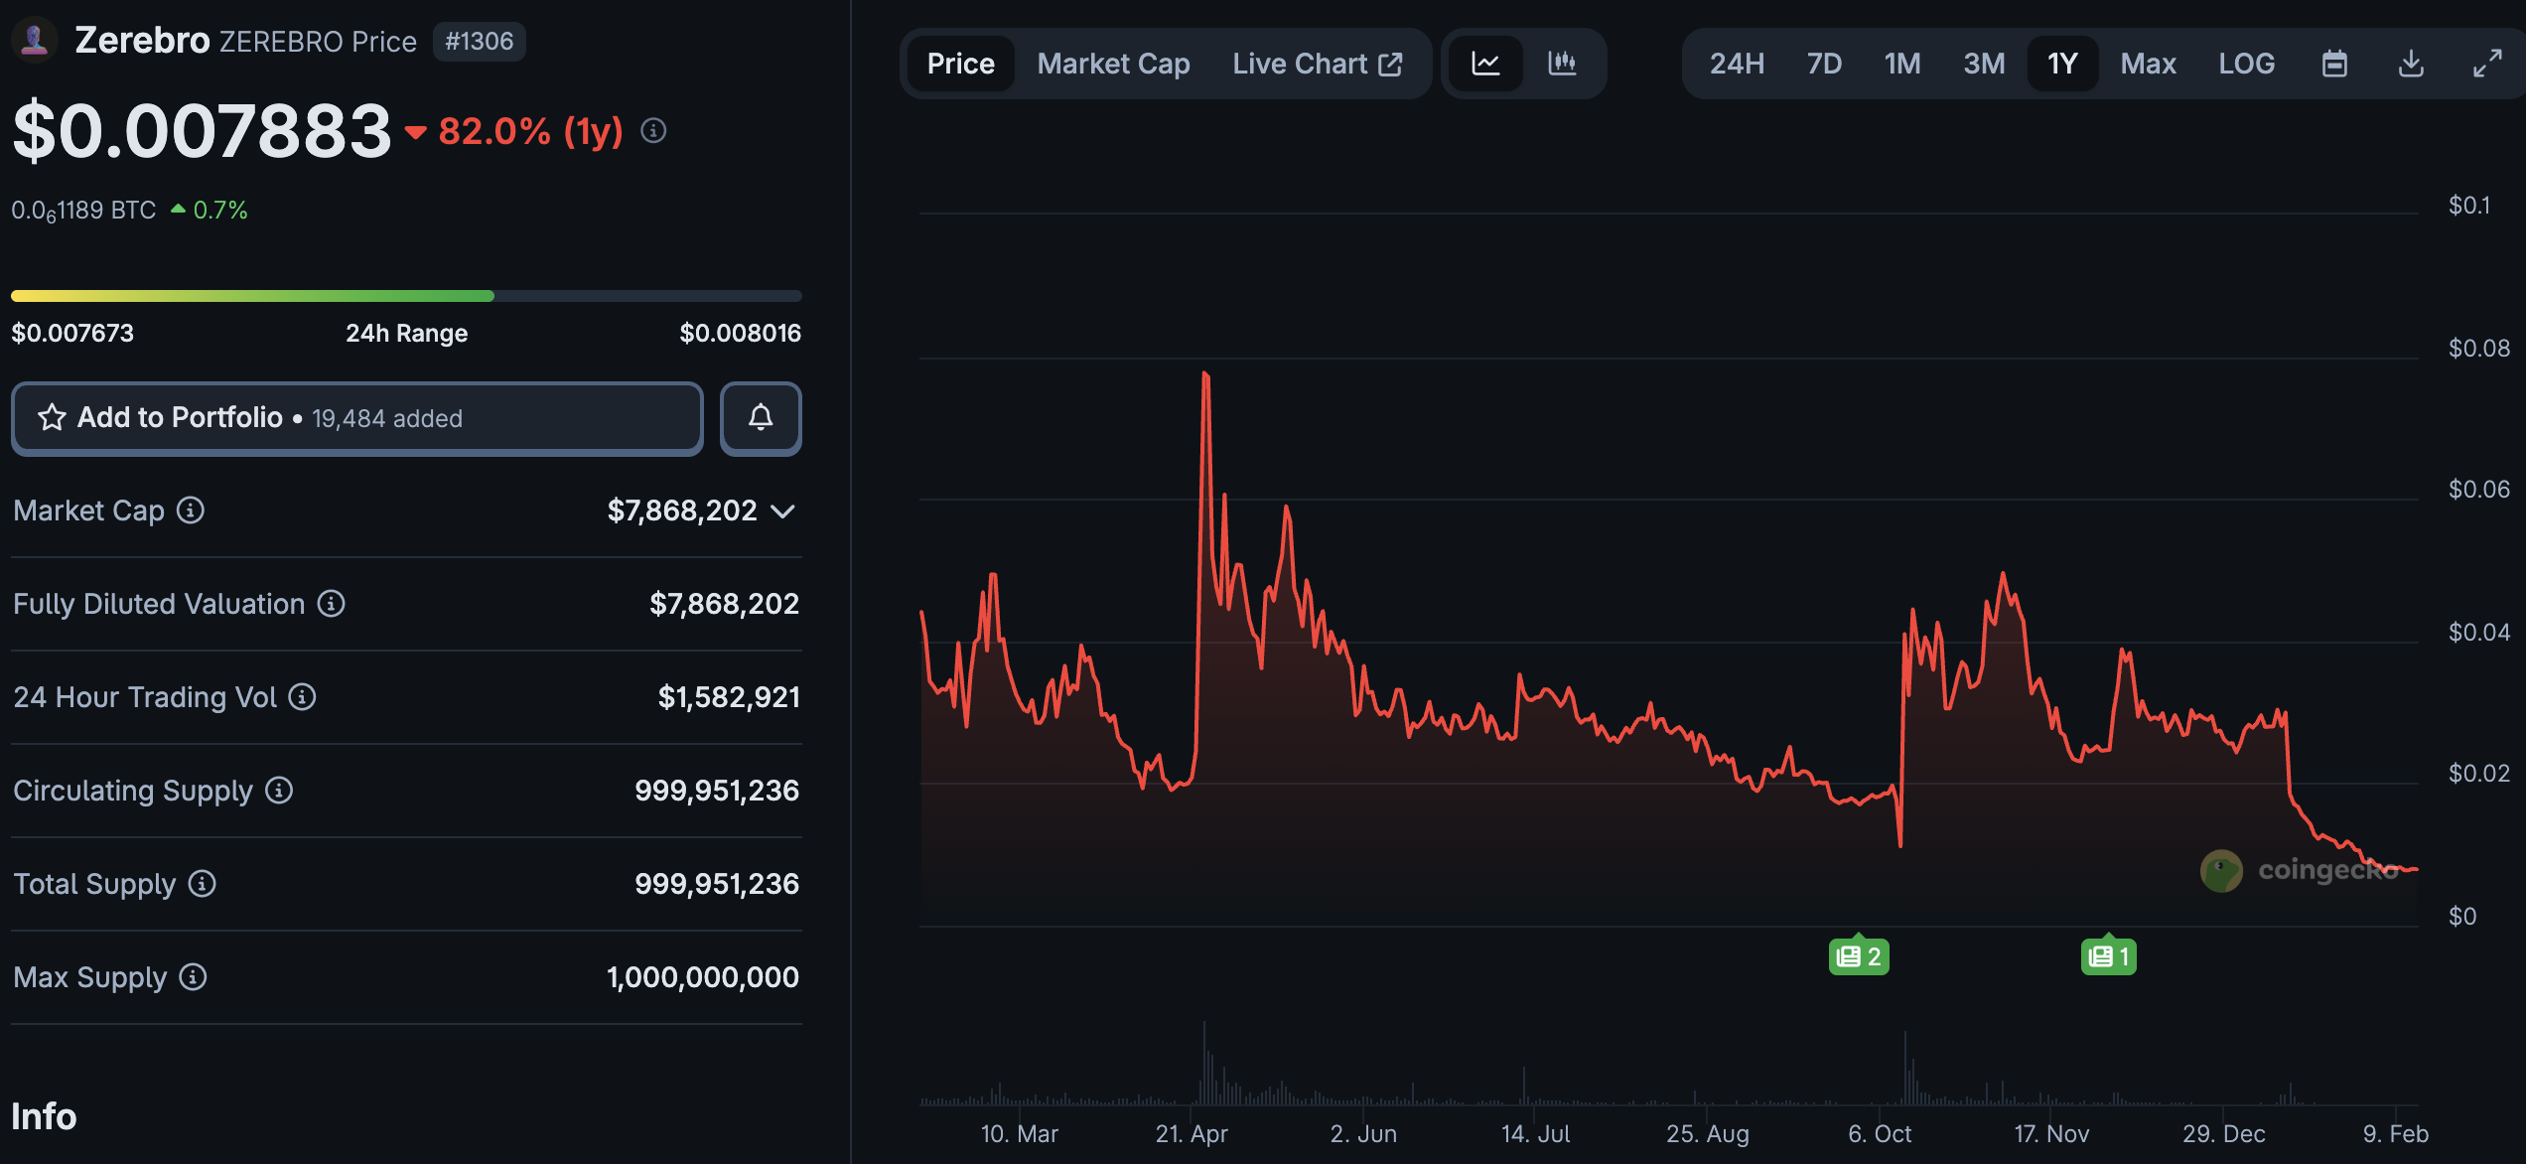The image size is (2526, 1164).
Task: Select the Max time range
Action: click(2148, 64)
